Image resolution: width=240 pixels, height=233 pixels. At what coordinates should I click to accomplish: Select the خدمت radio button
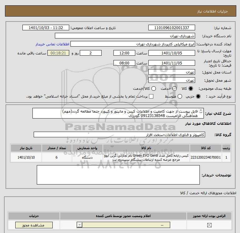click(x=175, y=89)
